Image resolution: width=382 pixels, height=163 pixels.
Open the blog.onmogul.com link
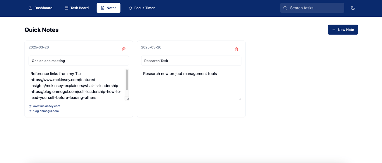[45, 111]
